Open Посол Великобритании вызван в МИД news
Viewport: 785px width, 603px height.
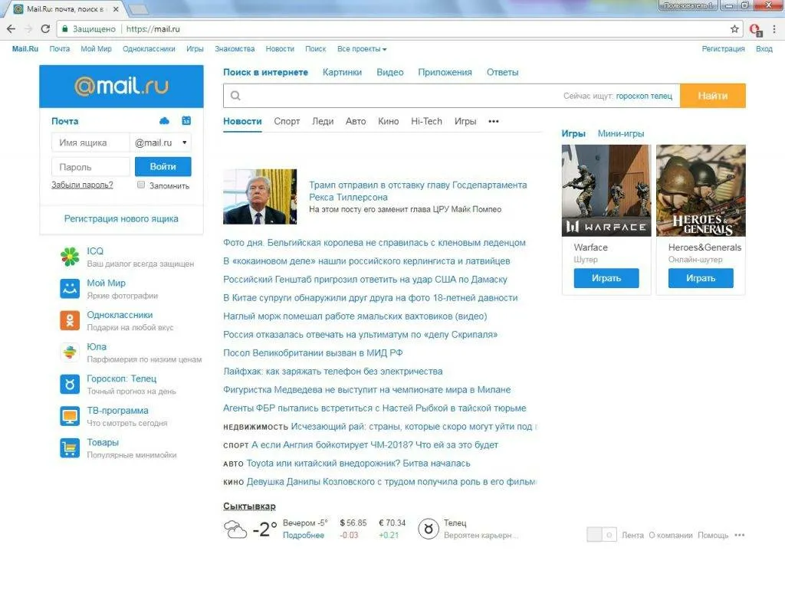313,352
